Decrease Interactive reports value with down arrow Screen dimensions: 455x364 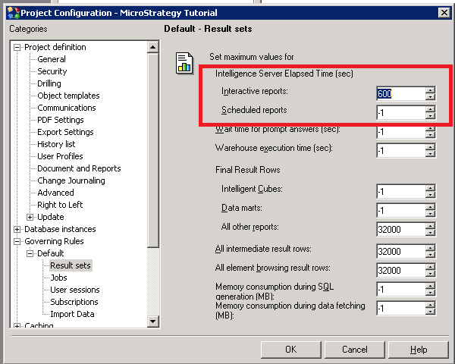[x=430, y=97]
